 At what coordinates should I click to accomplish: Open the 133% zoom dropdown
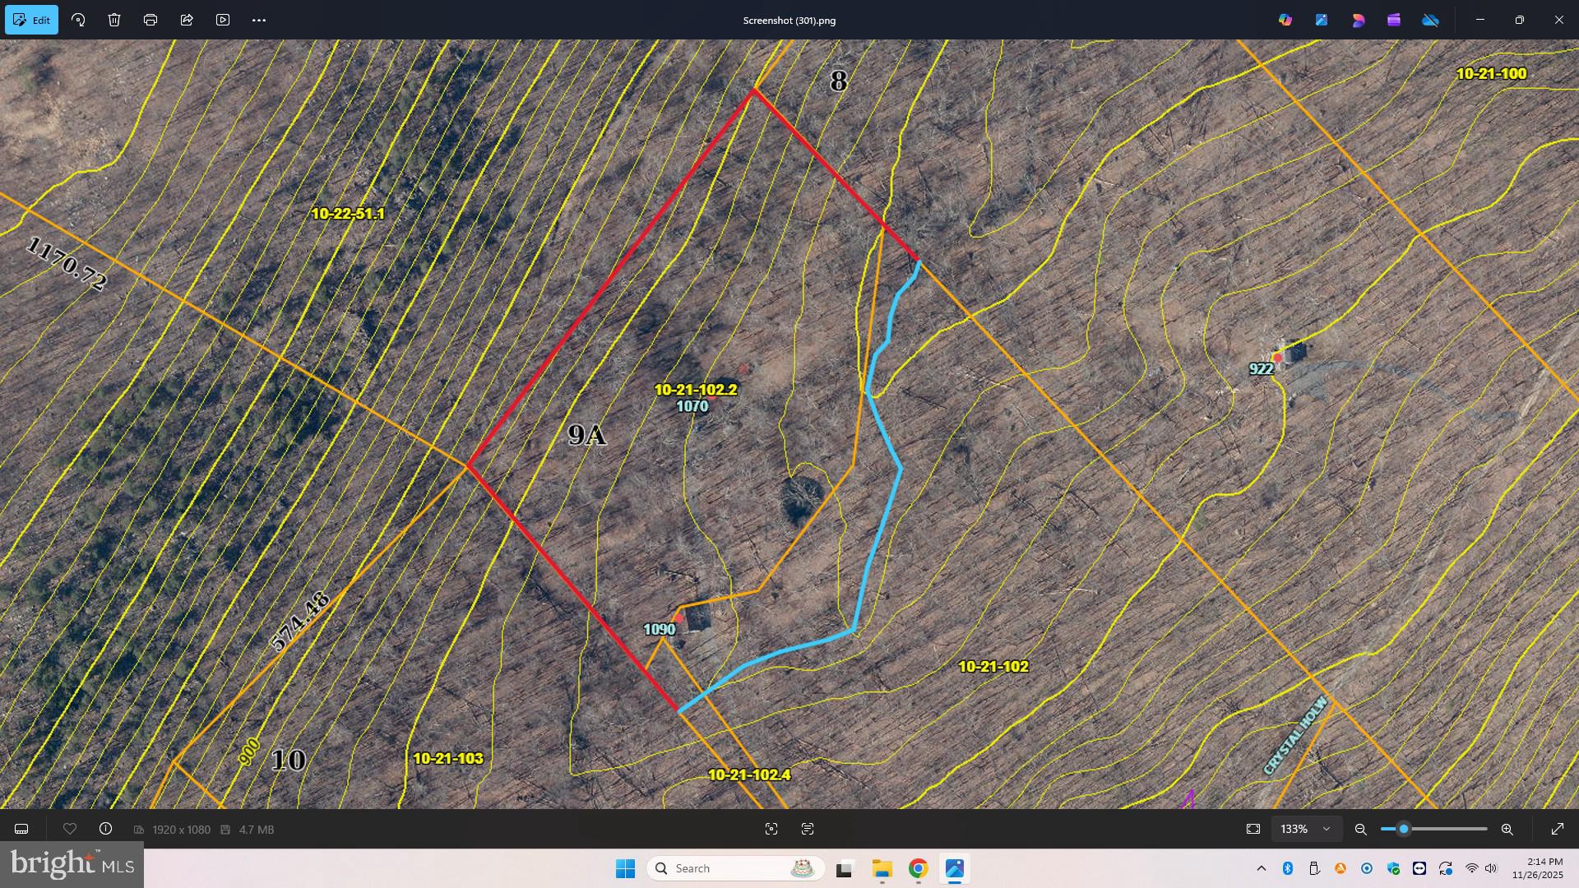1306,829
